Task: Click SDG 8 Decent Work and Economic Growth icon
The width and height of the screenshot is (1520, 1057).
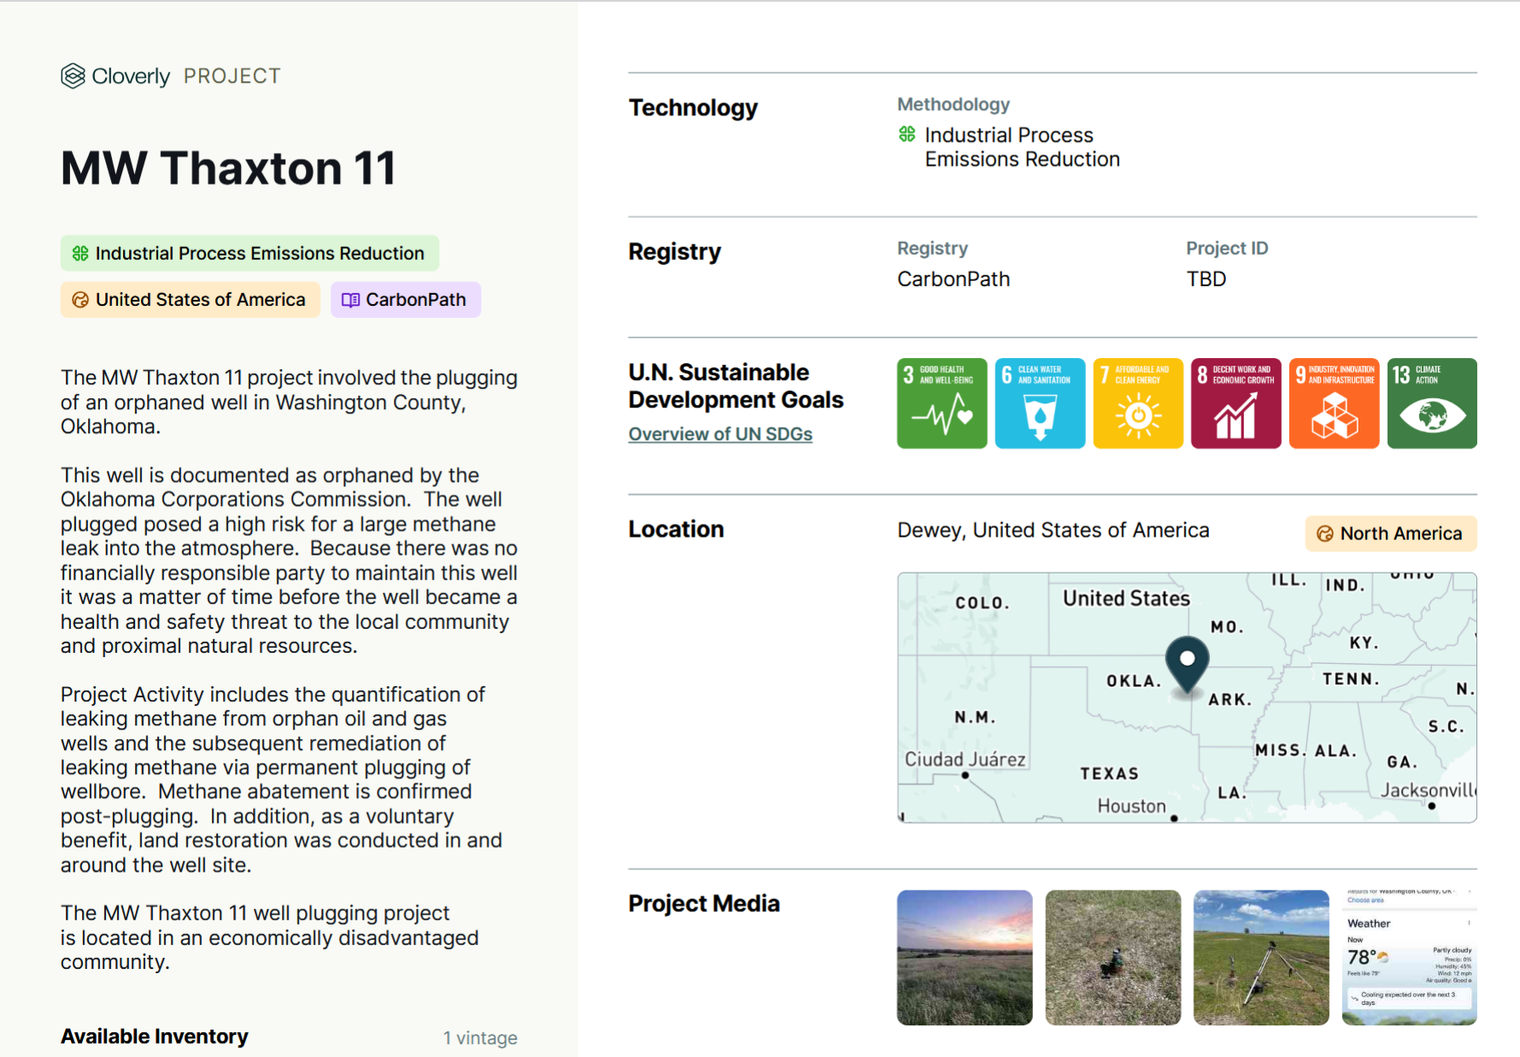Action: 1235,403
